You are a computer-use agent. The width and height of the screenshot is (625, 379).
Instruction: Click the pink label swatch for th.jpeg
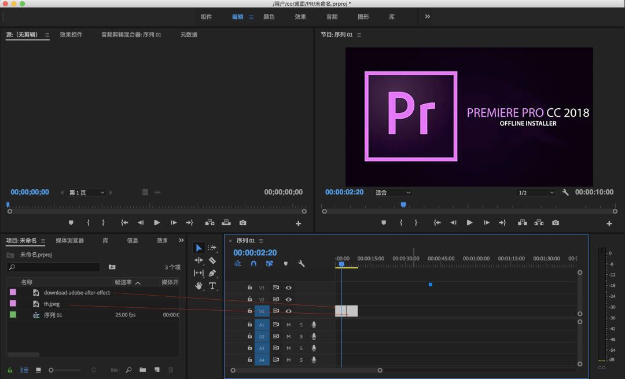click(x=13, y=304)
